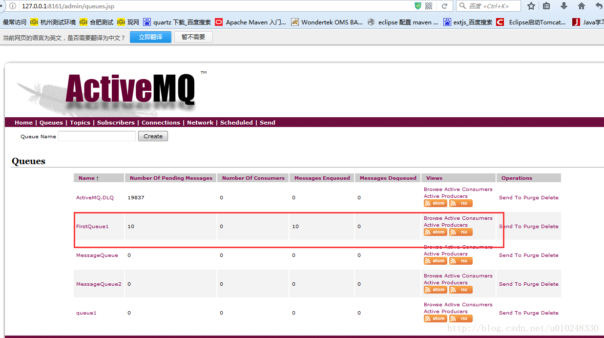Click Send To for MessageQueue row
Viewport: 604px width, 338px height.
coord(510,255)
